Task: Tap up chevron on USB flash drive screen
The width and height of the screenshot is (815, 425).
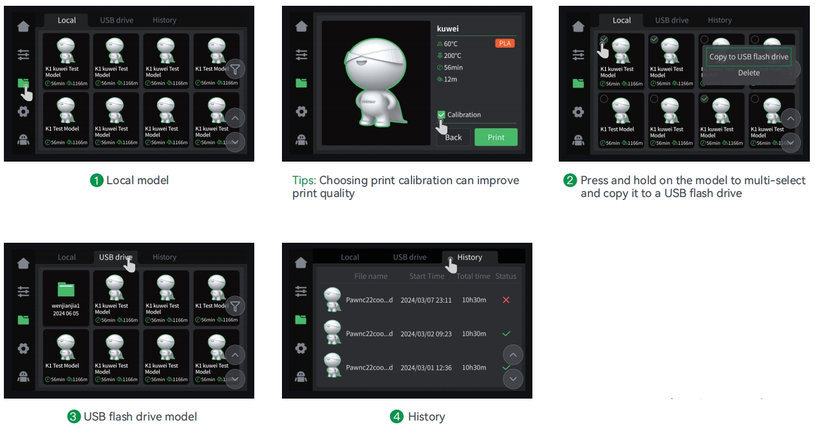Action: 235,355
